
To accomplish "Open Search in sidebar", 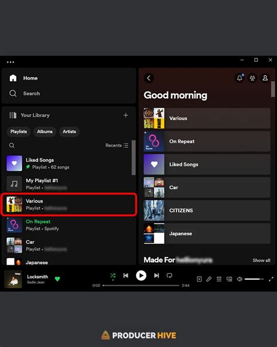I will click(x=25, y=93).
